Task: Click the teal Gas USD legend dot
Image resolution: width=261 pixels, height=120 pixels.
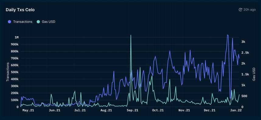Action: point(38,22)
